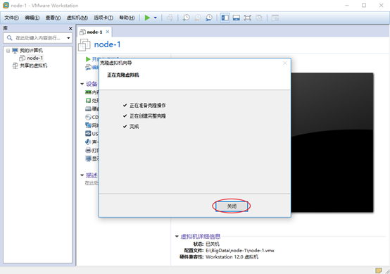390x274 pixels.
Task: Click the take snapshot clock icon
Action: pos(186,18)
